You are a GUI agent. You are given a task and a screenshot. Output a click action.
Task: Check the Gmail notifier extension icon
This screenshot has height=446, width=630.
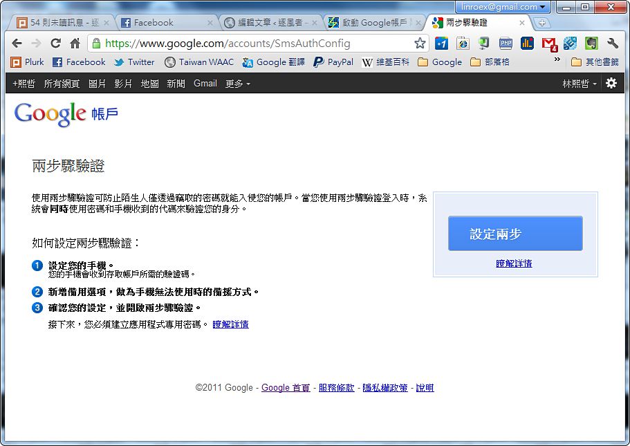point(549,44)
